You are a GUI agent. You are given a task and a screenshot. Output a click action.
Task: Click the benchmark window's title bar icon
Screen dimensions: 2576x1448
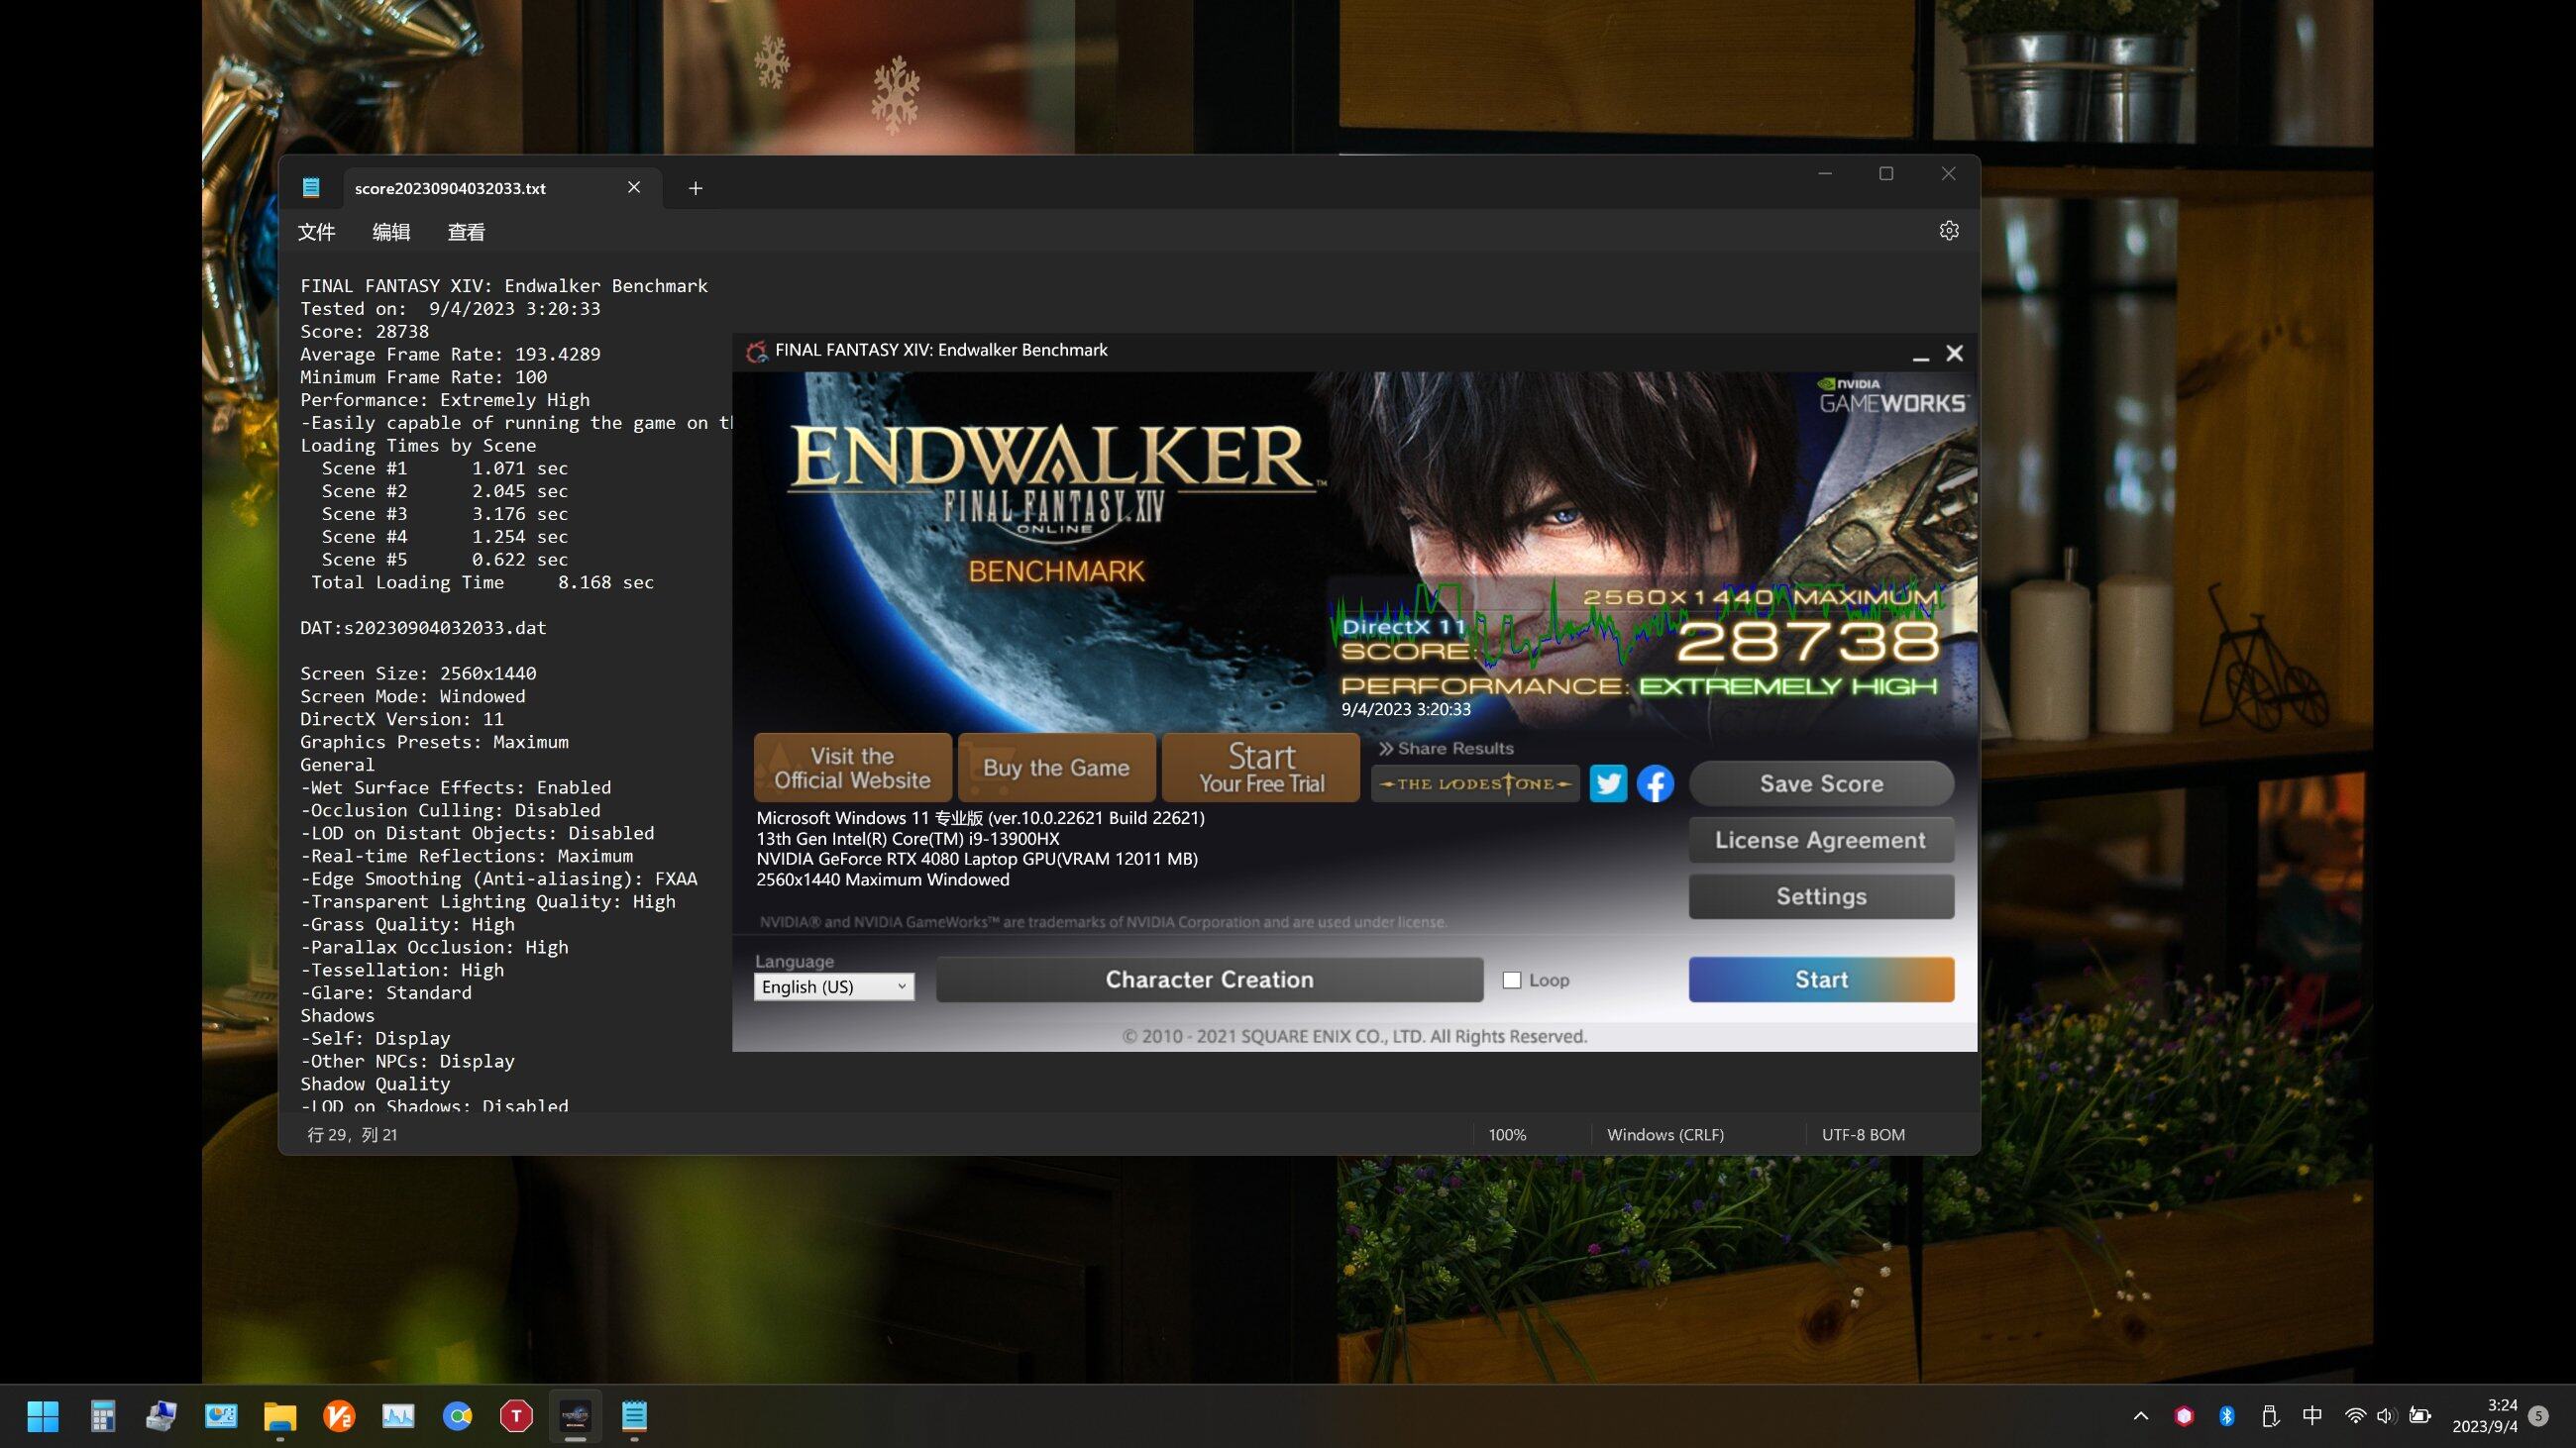click(756, 351)
